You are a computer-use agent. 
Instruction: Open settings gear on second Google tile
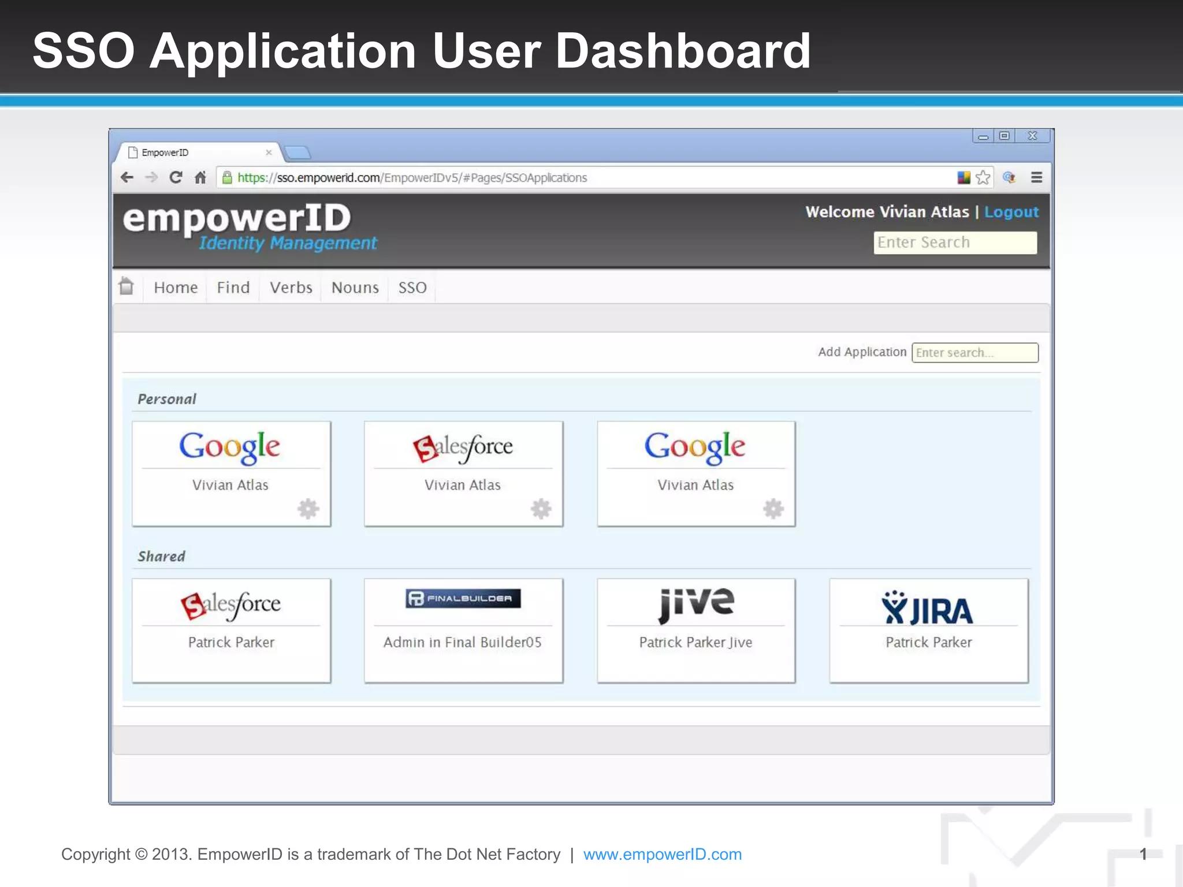click(773, 509)
